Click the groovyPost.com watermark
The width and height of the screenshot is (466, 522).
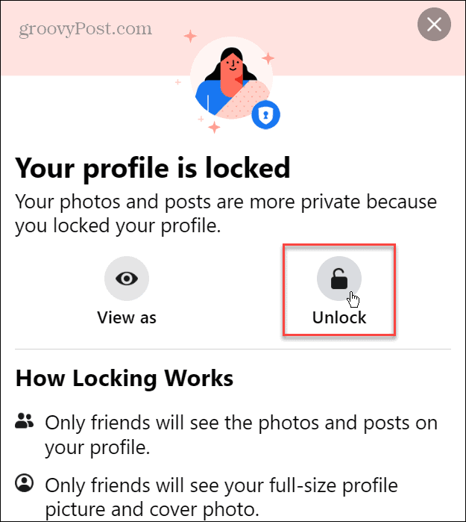(87, 30)
